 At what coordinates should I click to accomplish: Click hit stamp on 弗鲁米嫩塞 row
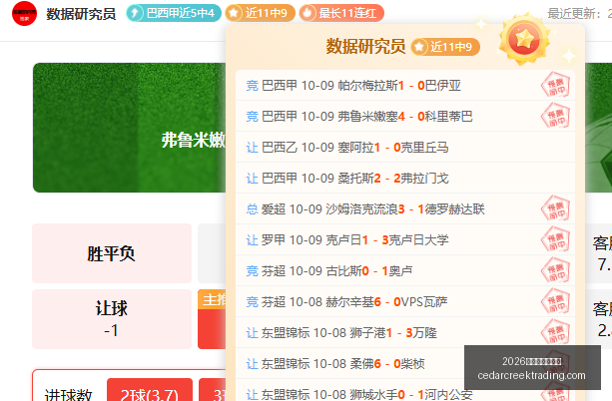coord(555,116)
